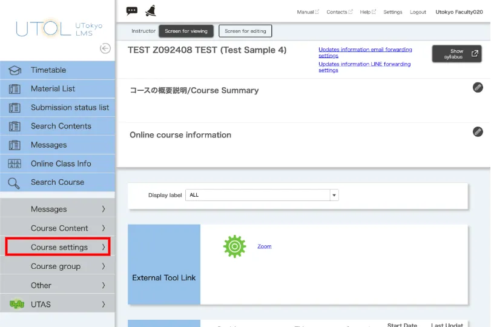Click the Utokyo Faculty020 username
The image size is (491, 327).
pos(459,12)
